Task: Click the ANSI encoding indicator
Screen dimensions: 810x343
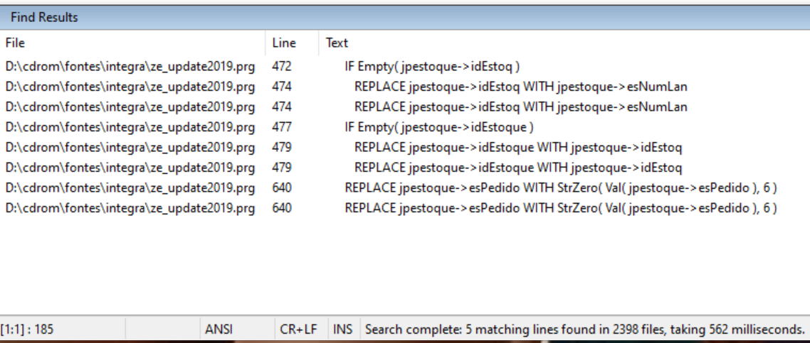Action: (219, 330)
